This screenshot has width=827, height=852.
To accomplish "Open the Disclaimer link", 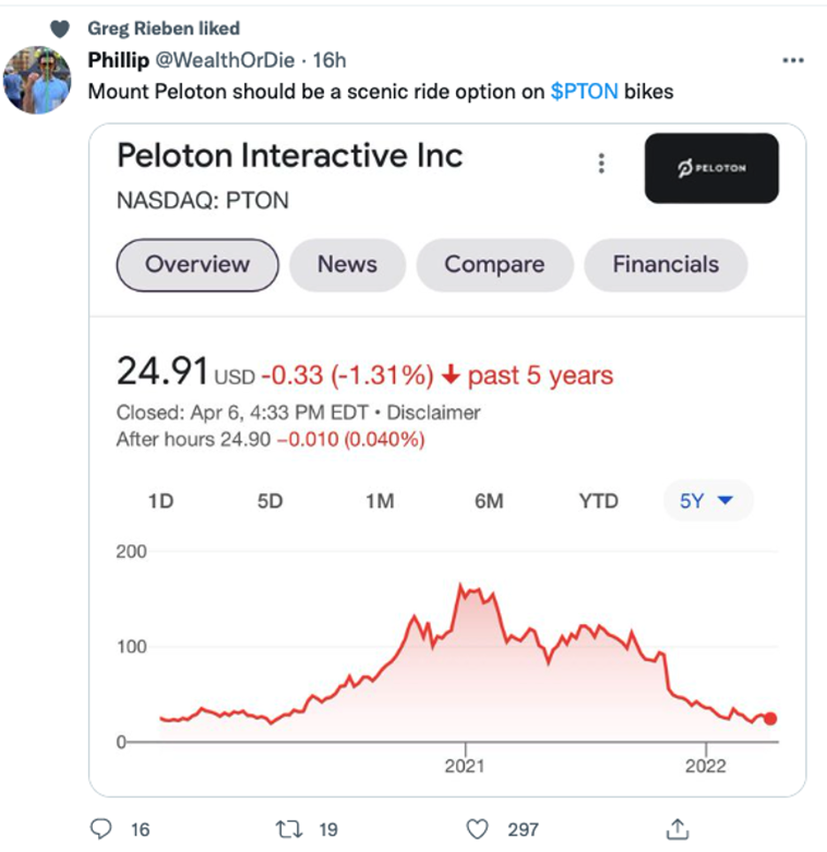I will tap(434, 412).
